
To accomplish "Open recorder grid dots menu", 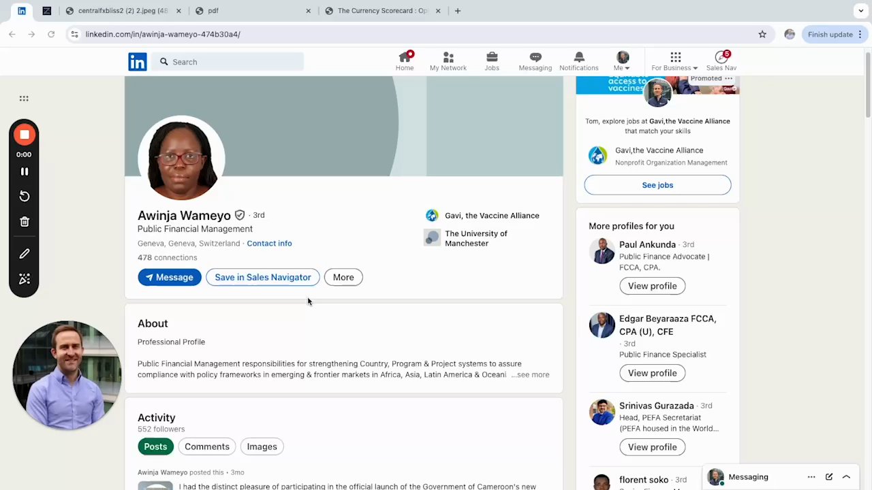I will 24,99.
